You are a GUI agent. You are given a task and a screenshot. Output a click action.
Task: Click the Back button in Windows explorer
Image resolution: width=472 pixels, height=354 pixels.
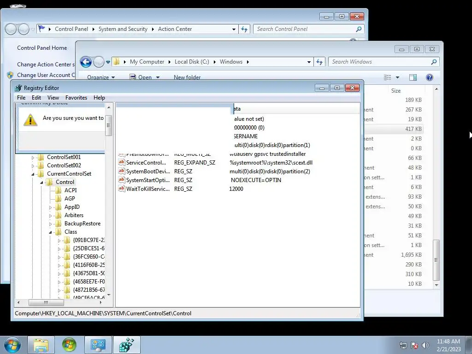[86, 62]
